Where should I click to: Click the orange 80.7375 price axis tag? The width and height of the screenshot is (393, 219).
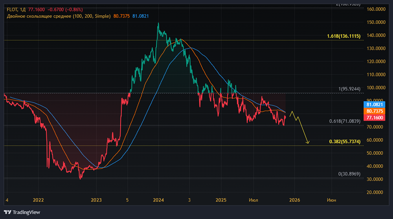(375, 111)
